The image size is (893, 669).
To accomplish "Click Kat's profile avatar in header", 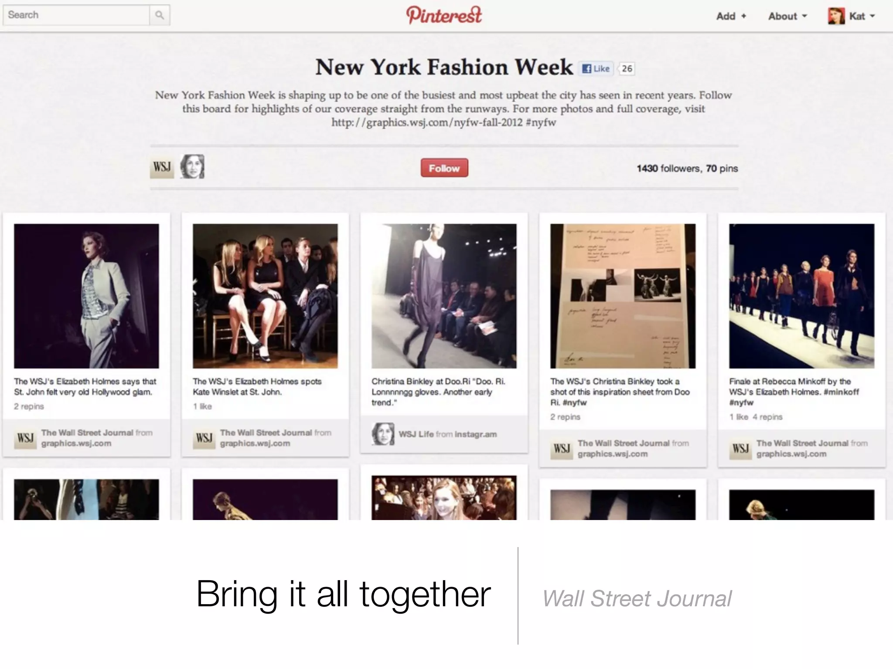I will [x=836, y=16].
